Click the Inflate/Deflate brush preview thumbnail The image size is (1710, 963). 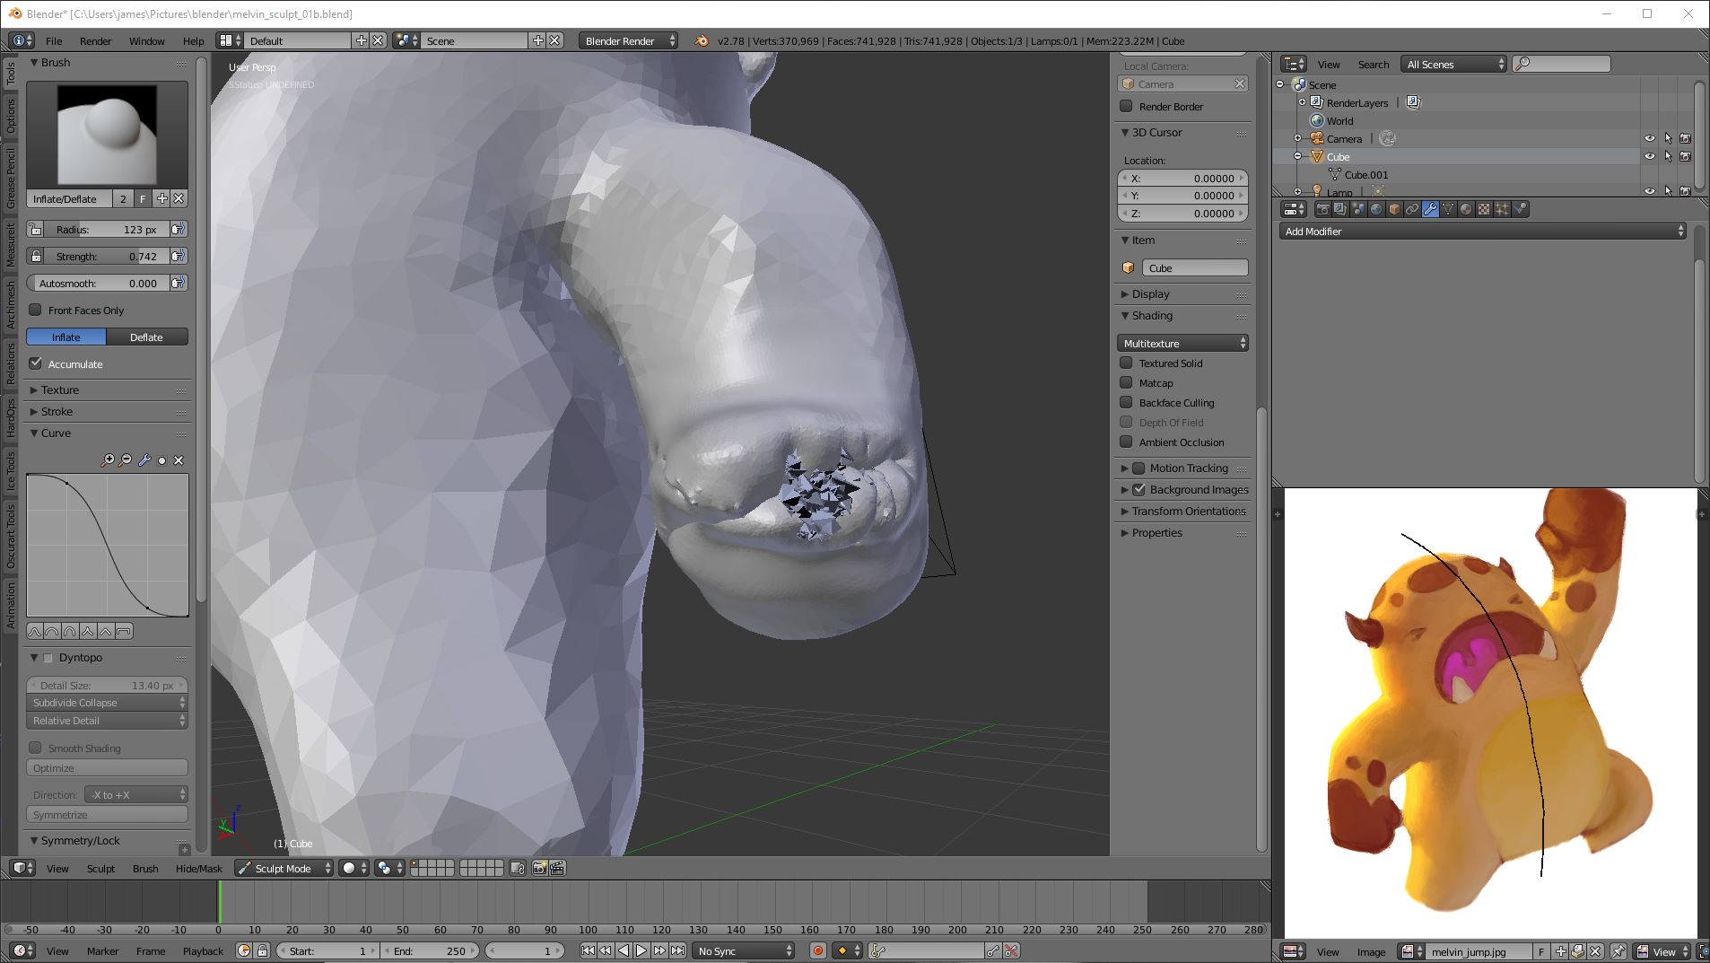107,135
